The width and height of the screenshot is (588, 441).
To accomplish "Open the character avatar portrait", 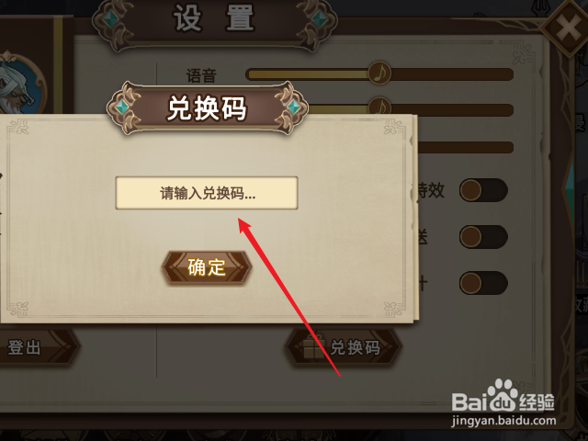I will coord(20,85).
